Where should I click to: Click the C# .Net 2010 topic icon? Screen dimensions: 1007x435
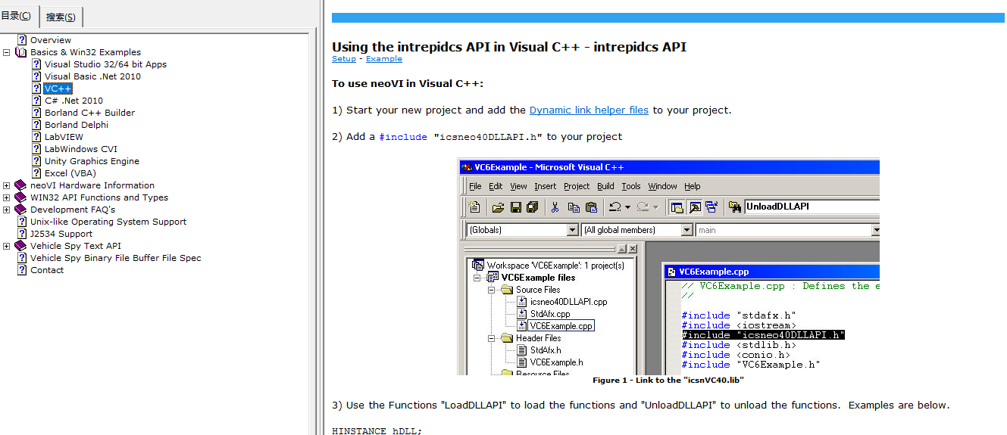pos(37,101)
